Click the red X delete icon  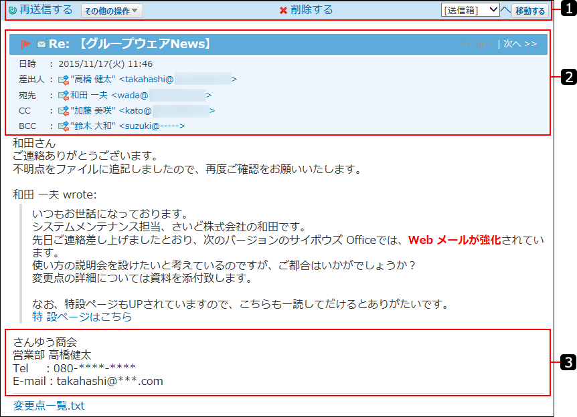283,10
